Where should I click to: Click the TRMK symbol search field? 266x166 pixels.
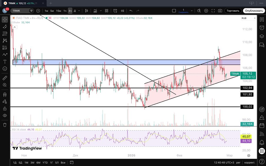21,11
